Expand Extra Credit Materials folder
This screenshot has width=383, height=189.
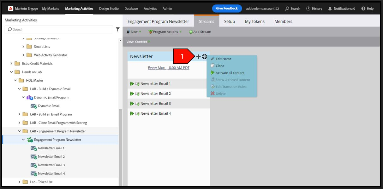pos(11,64)
